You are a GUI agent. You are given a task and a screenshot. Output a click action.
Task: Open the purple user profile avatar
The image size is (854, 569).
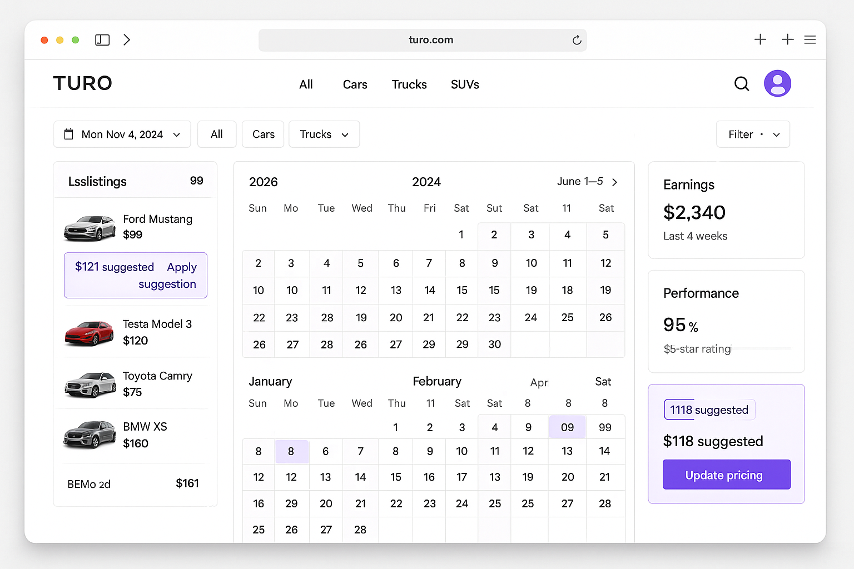coord(777,83)
